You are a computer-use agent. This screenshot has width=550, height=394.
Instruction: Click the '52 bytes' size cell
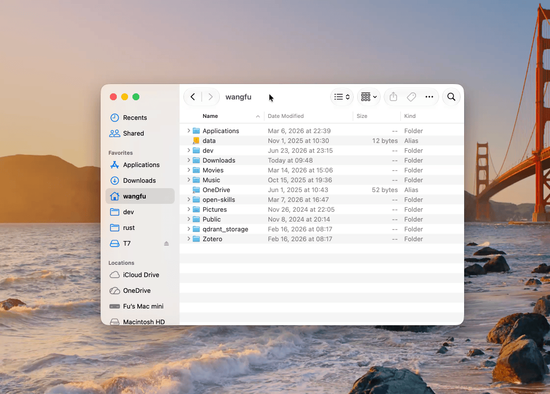click(385, 190)
